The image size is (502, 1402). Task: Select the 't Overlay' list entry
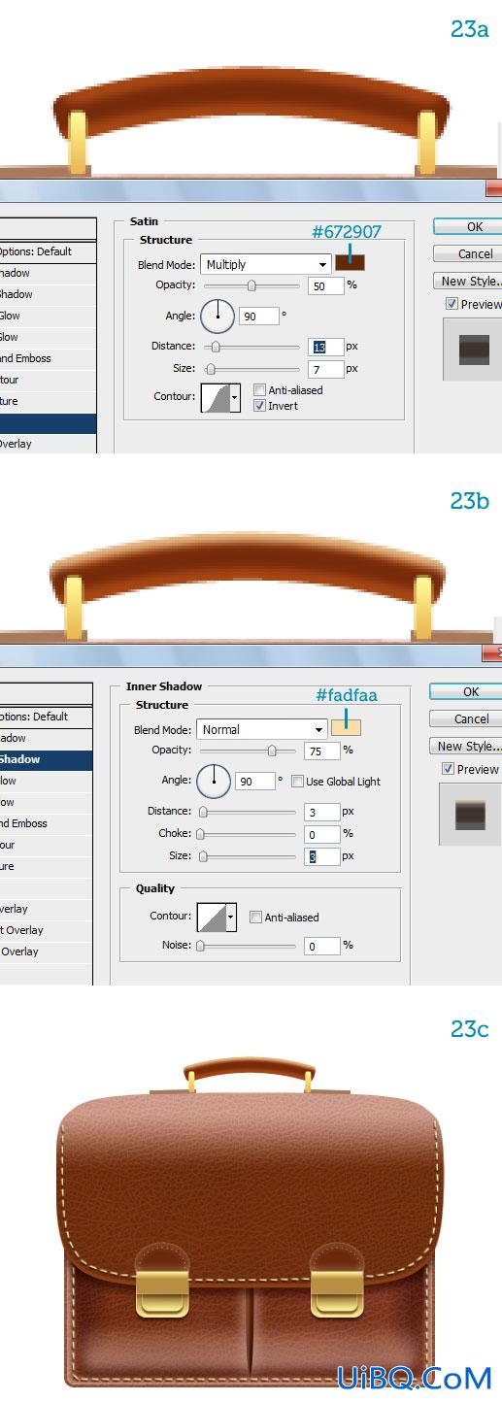(x=46, y=930)
